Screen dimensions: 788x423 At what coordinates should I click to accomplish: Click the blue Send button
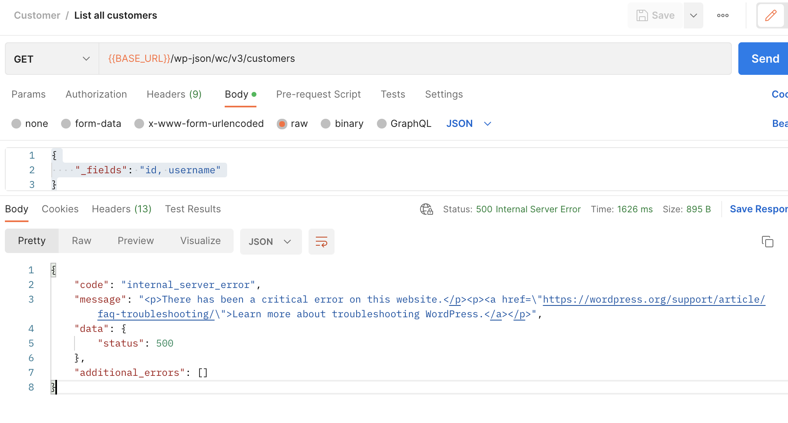click(764, 59)
